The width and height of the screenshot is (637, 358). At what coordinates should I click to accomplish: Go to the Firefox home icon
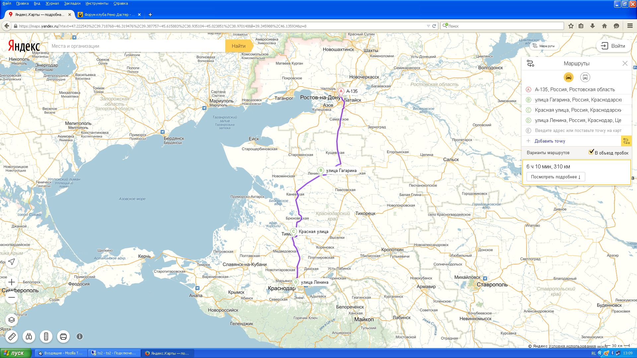click(x=604, y=26)
